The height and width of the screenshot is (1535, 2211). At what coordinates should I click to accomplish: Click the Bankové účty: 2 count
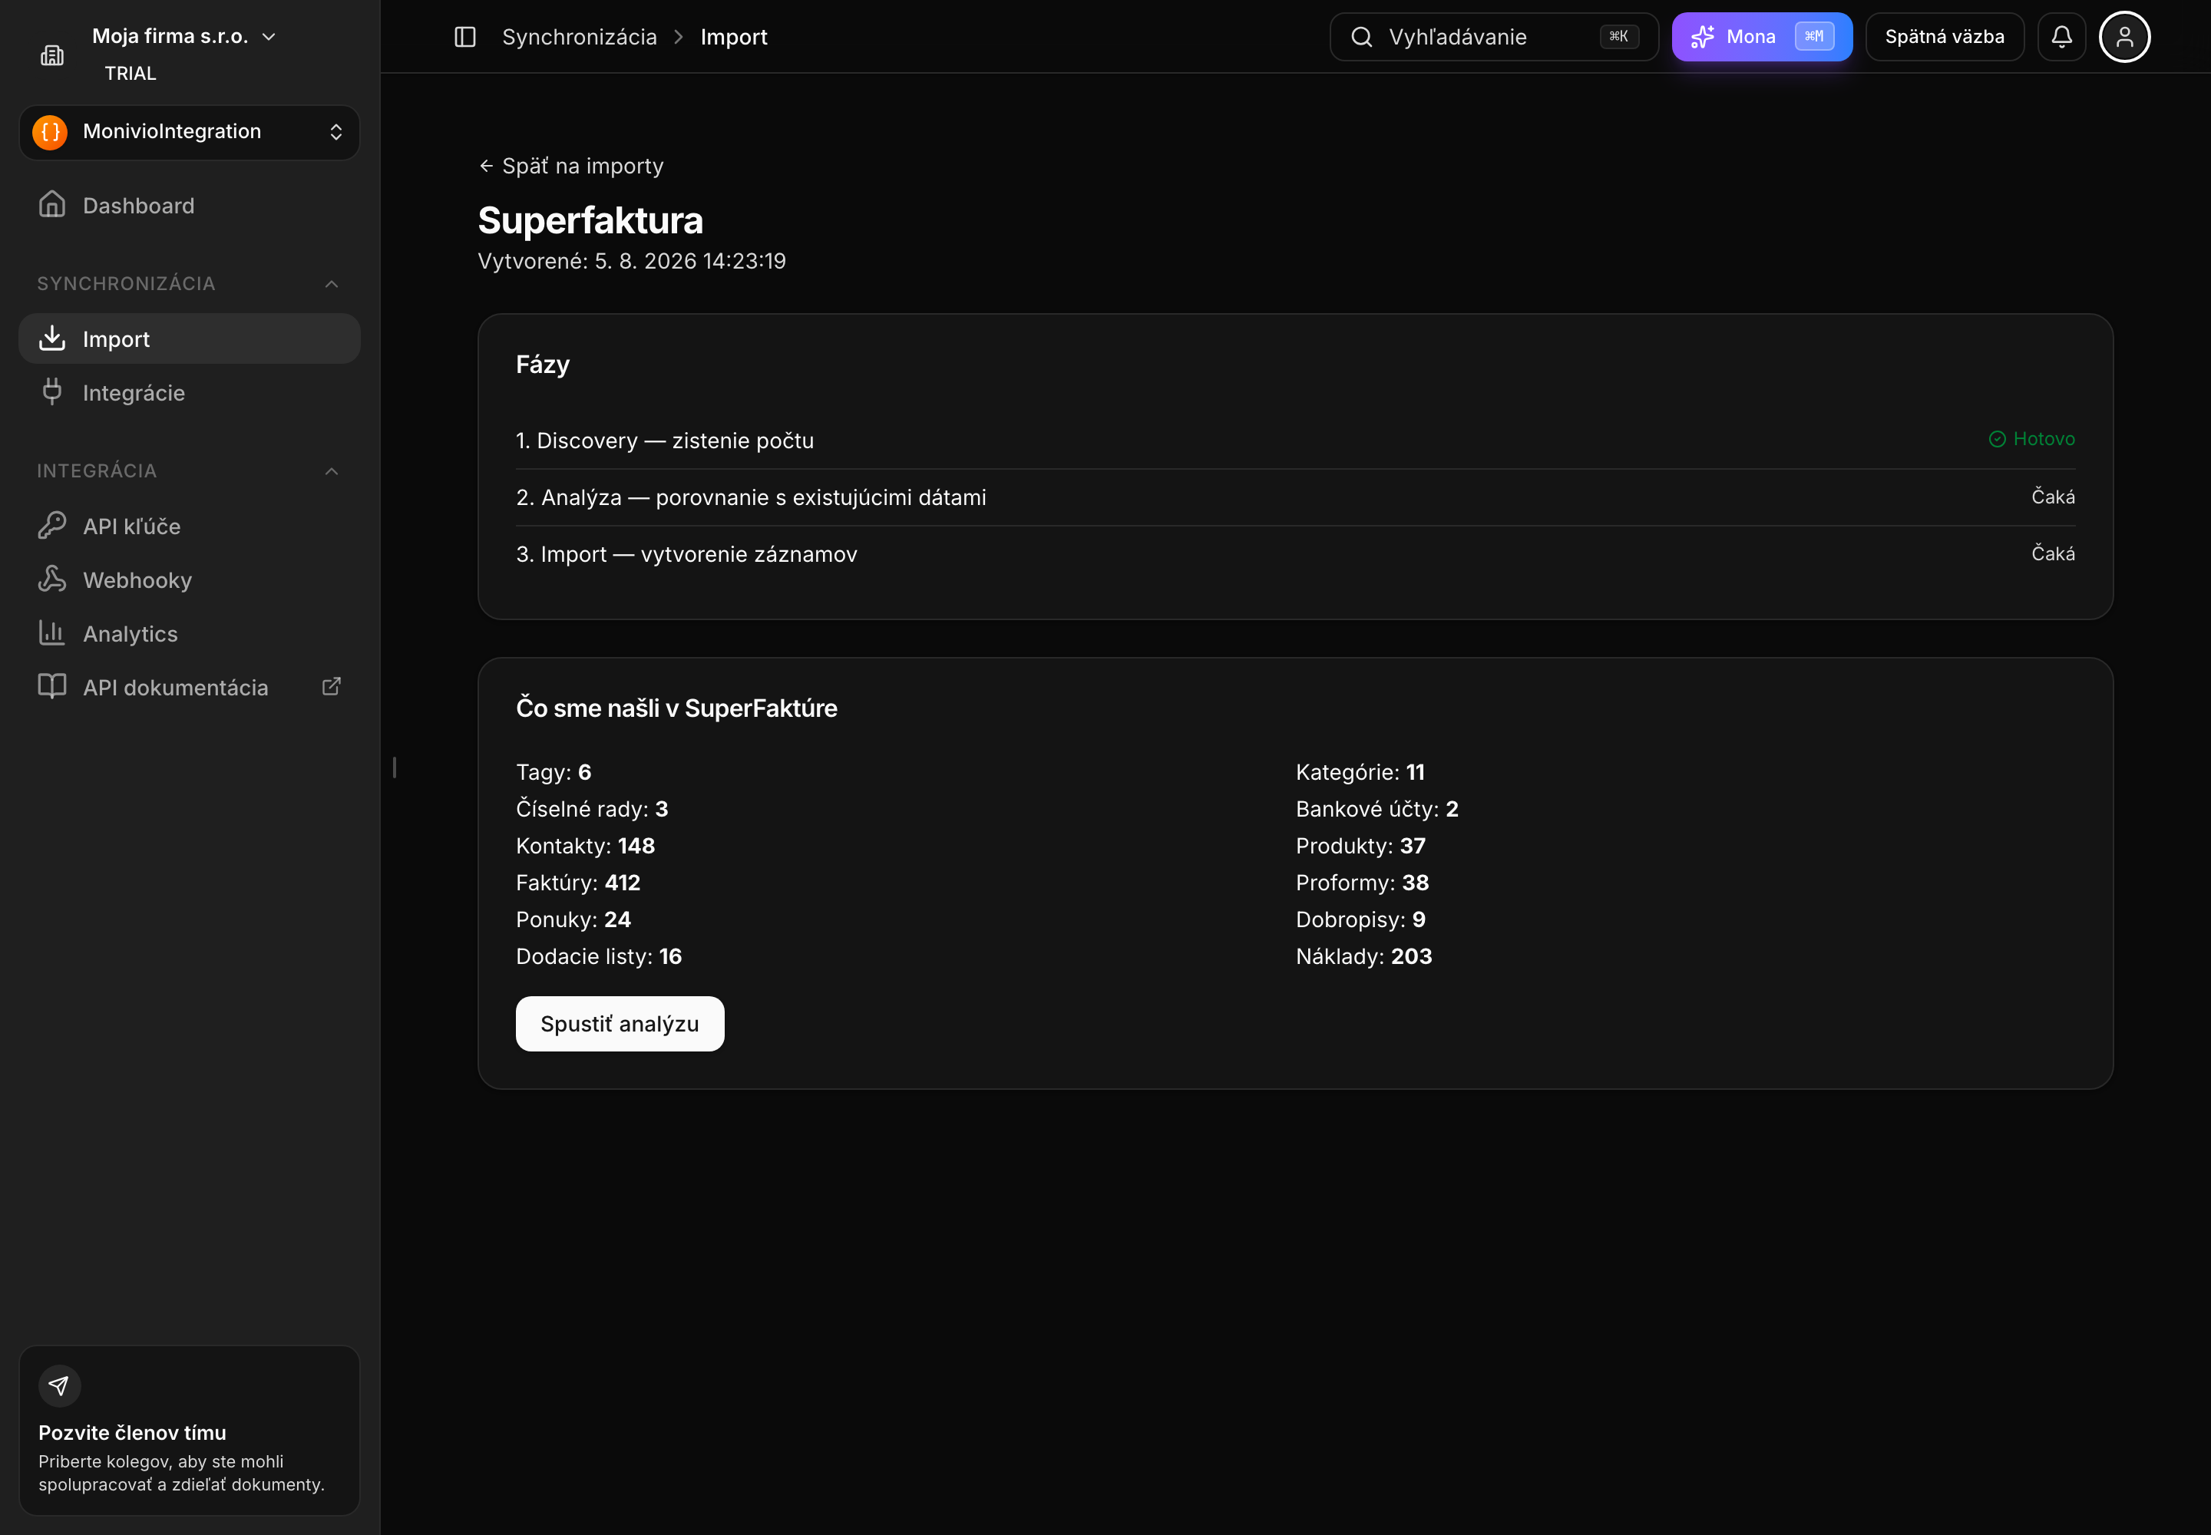point(1377,809)
